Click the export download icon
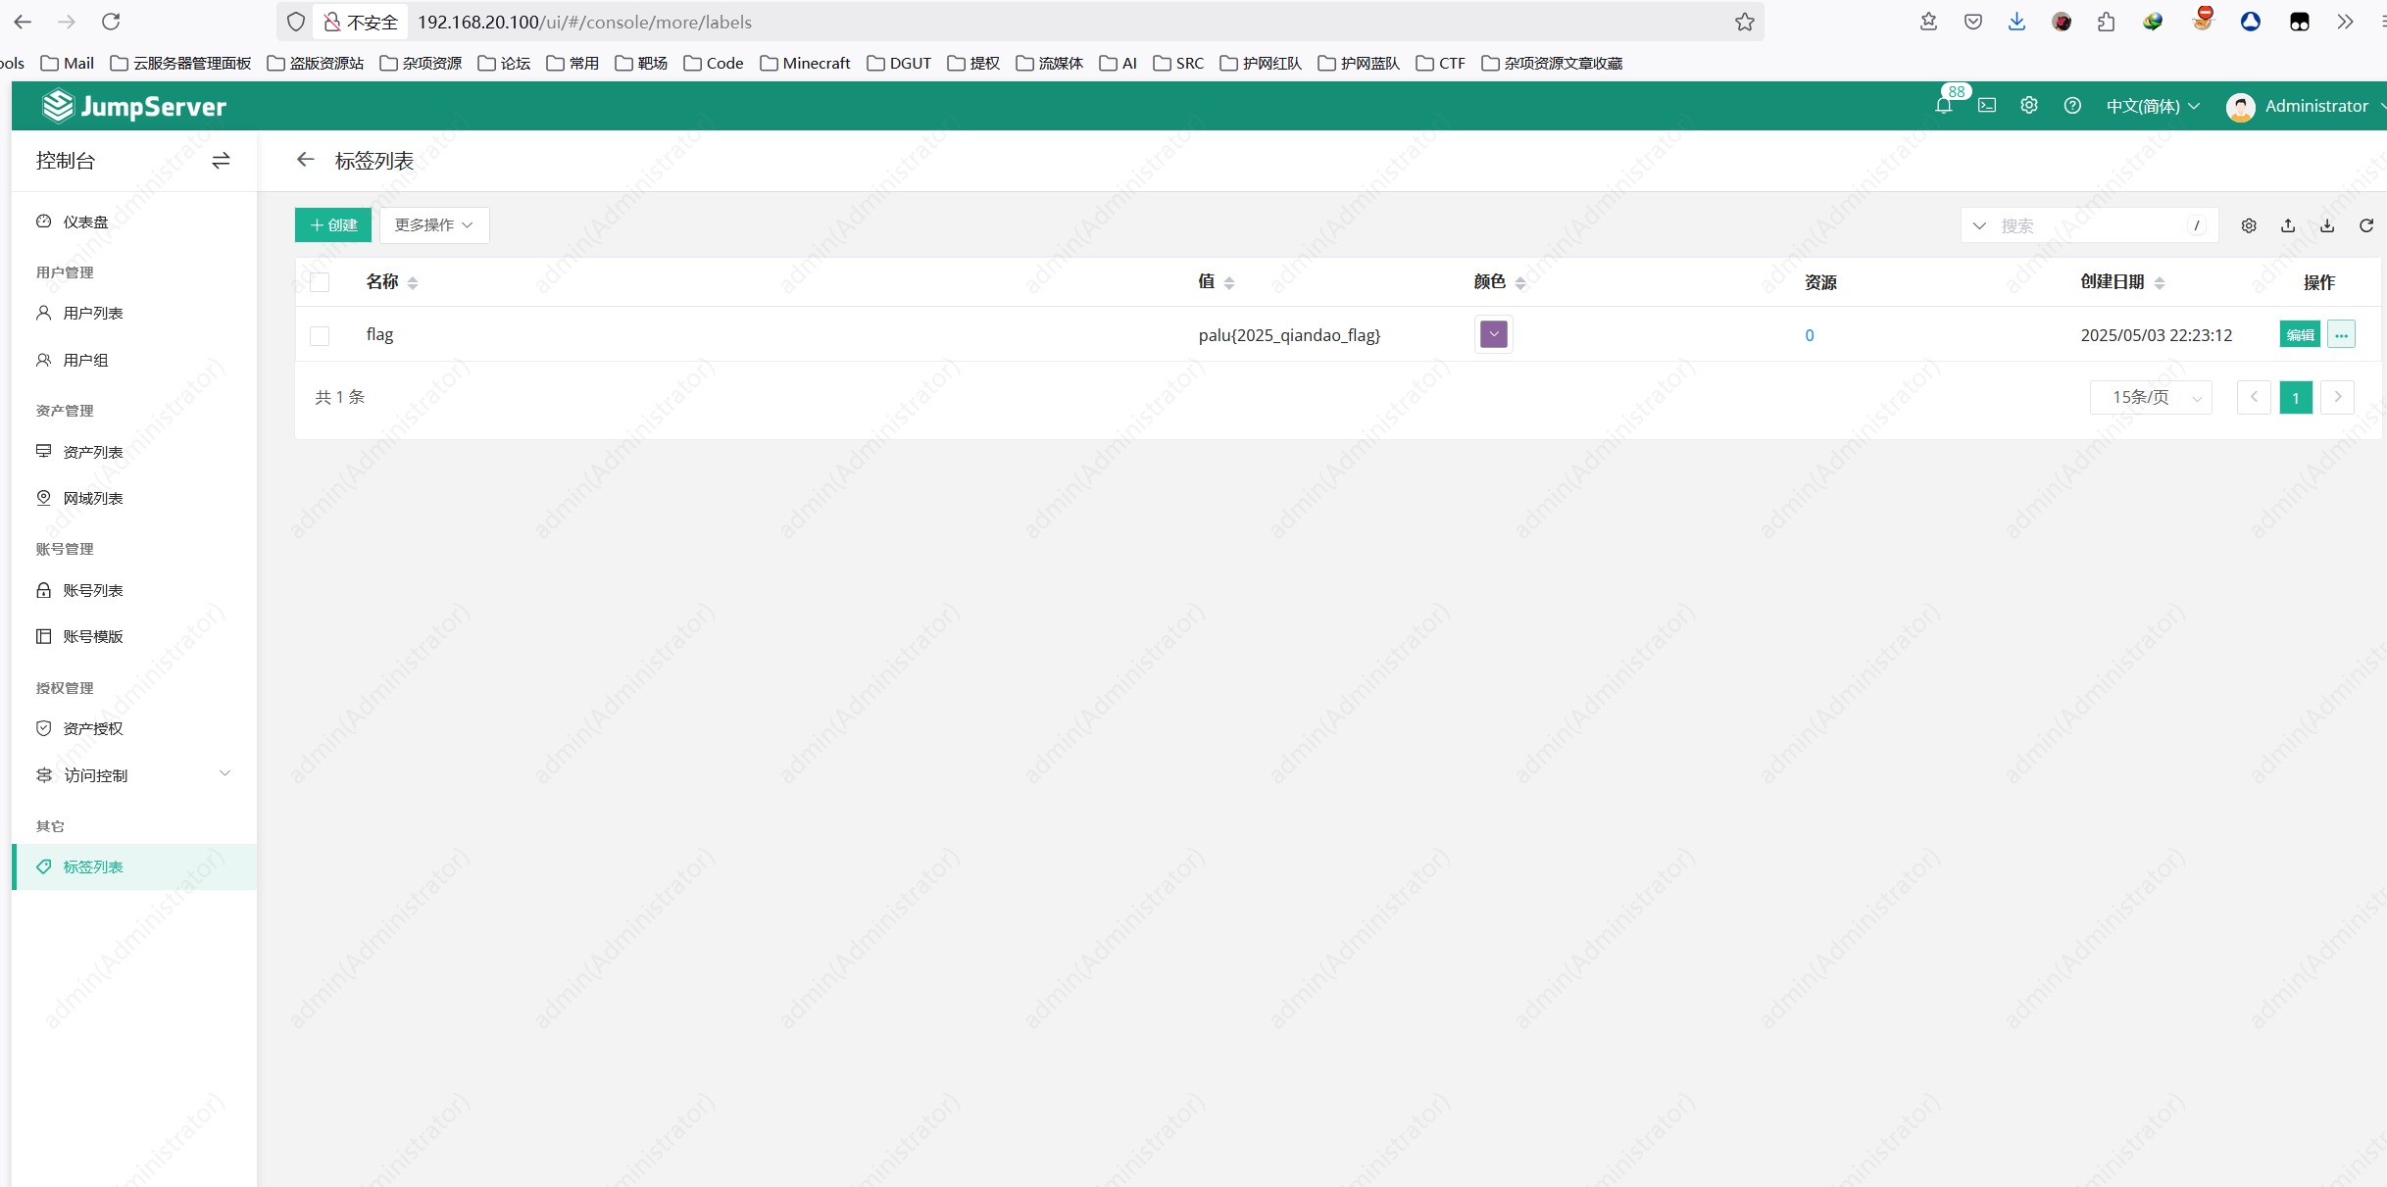Viewport: 2387px width, 1187px height. [x=2326, y=225]
